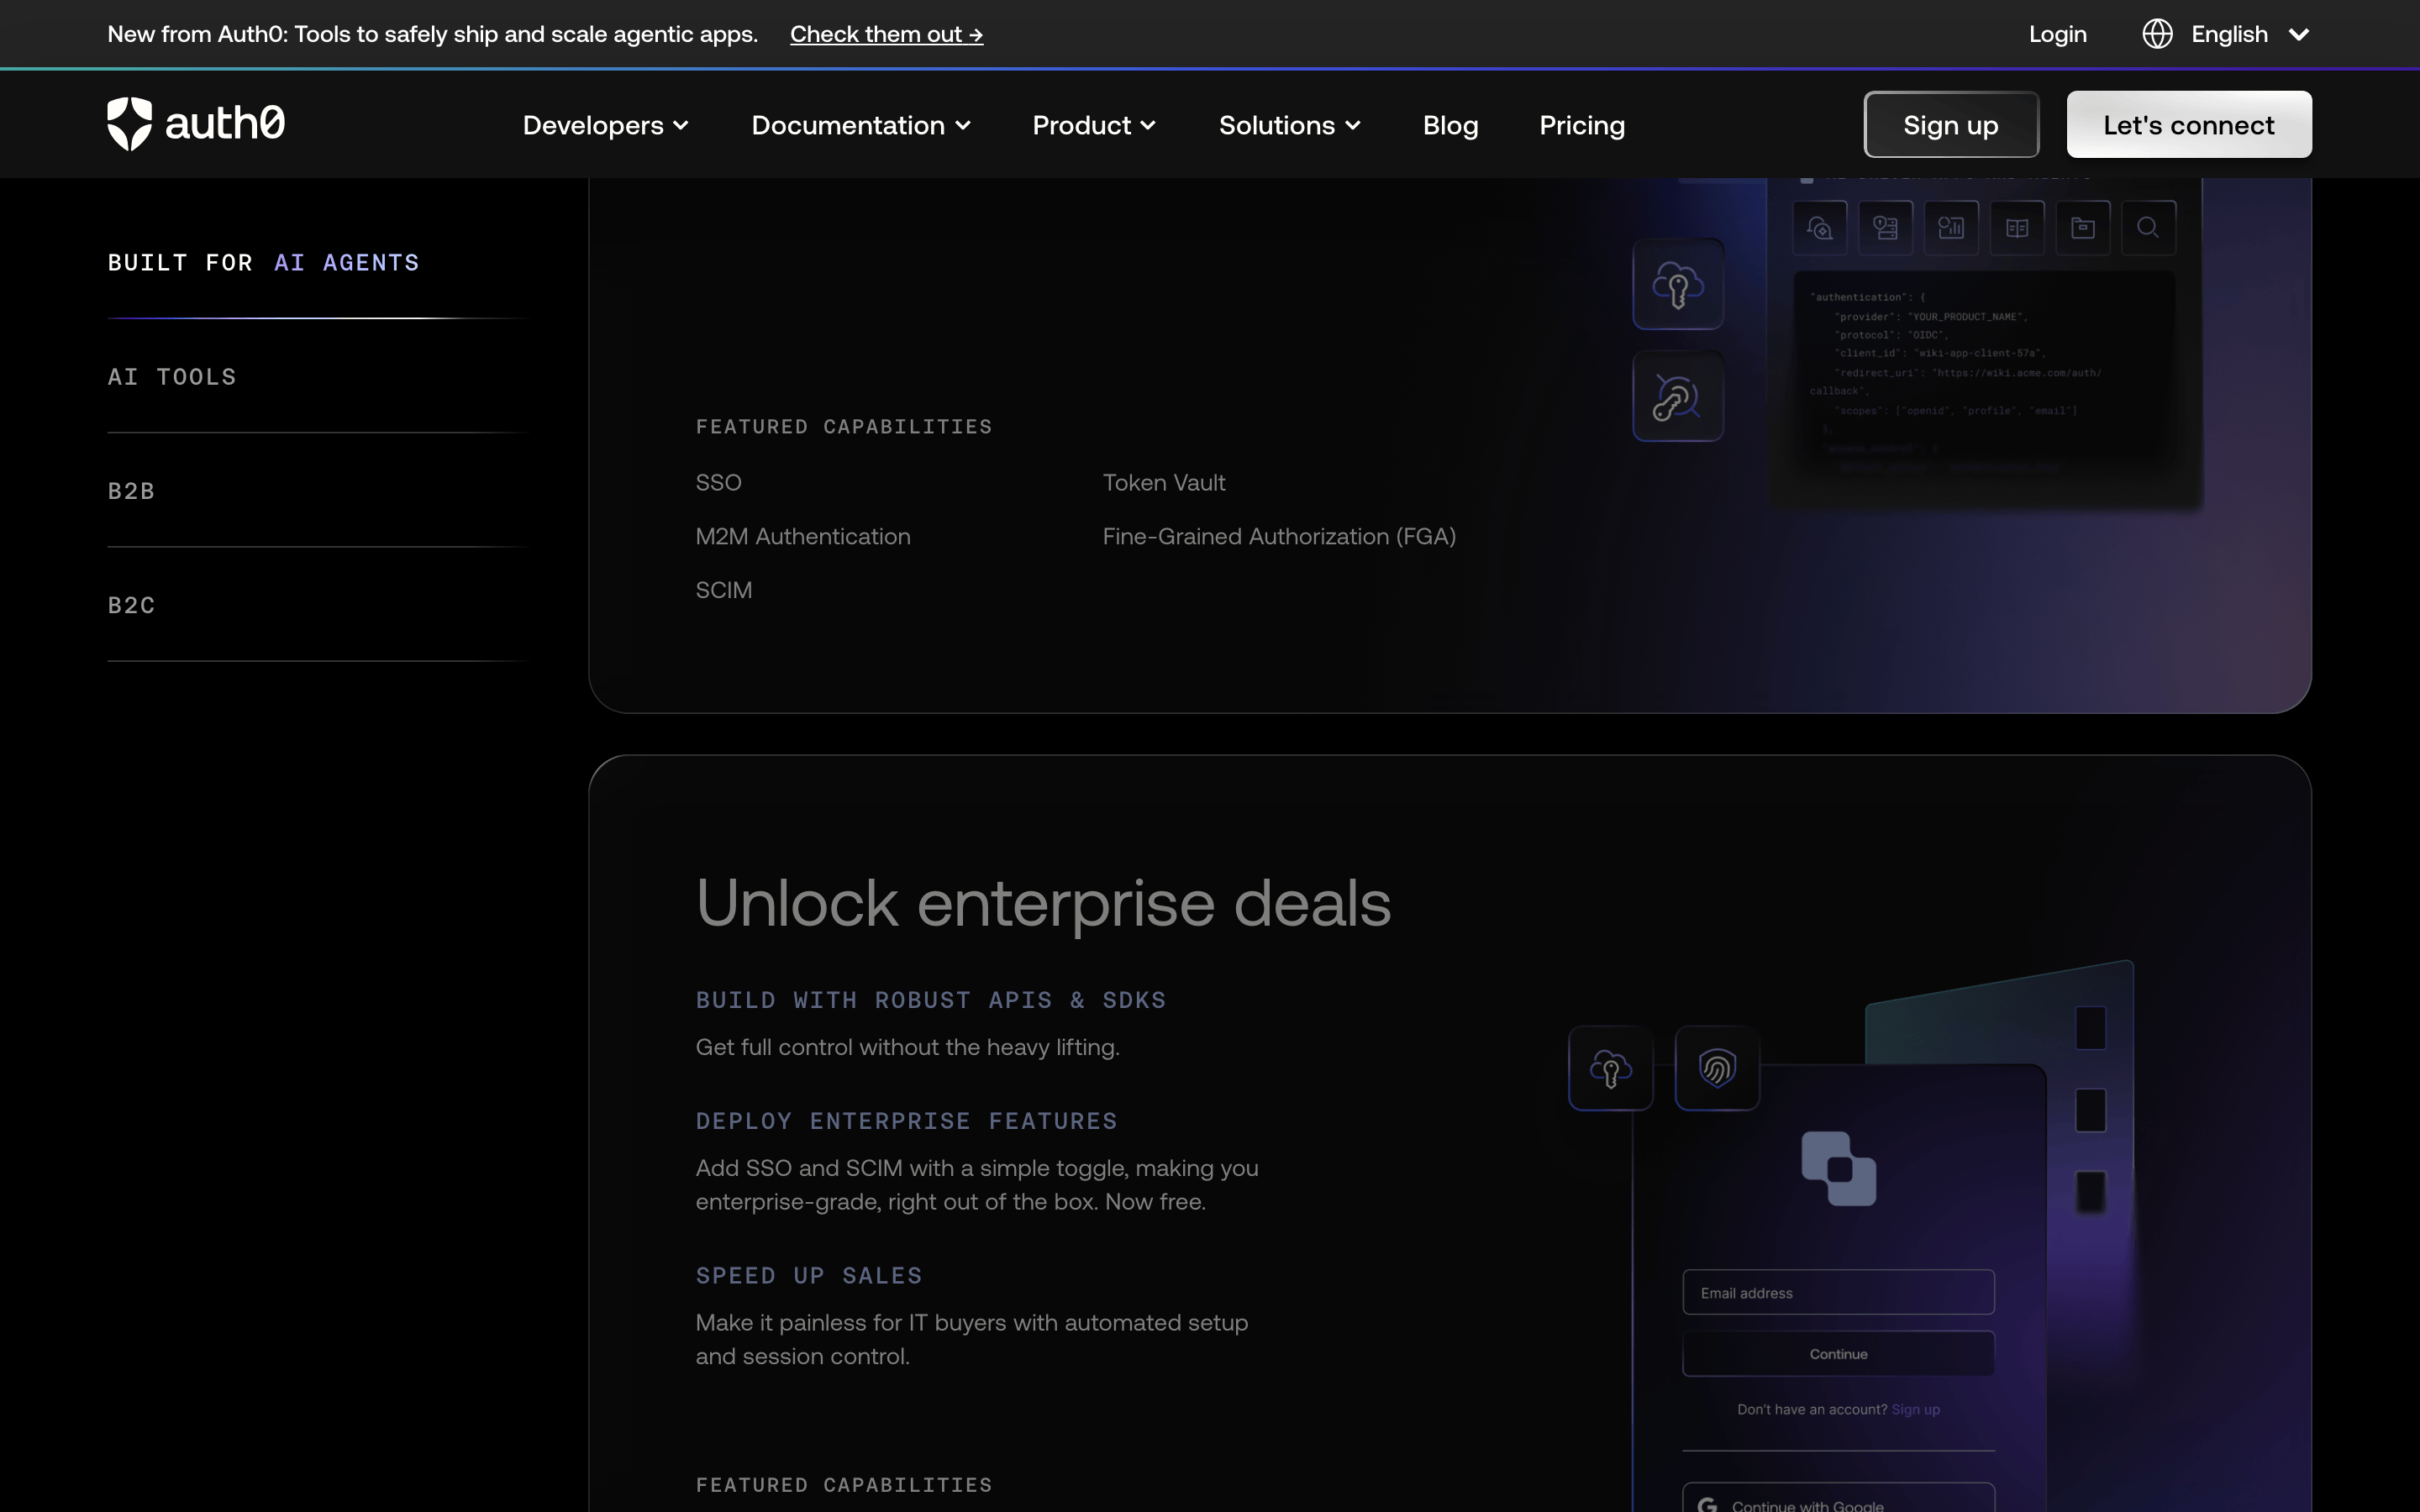Expand the Solutions menu chevron
This screenshot has width=2420, height=1512.
point(1353,126)
